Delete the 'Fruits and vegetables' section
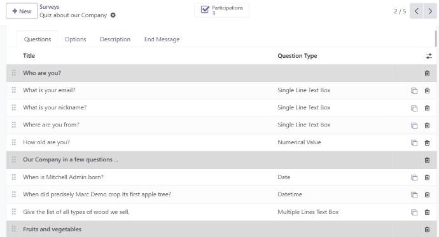The height and width of the screenshot is (237, 439). [427, 229]
